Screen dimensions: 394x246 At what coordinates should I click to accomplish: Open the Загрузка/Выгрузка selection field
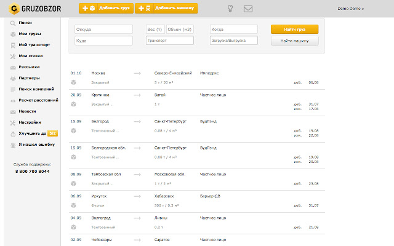point(234,41)
